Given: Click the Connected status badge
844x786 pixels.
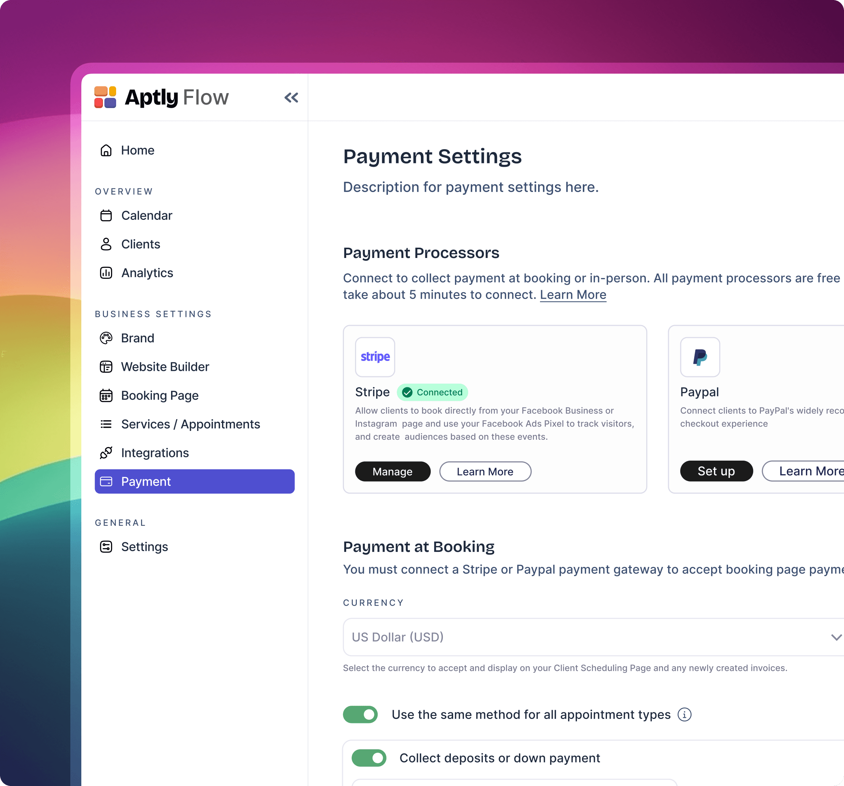Looking at the screenshot, I should pyautogui.click(x=432, y=392).
